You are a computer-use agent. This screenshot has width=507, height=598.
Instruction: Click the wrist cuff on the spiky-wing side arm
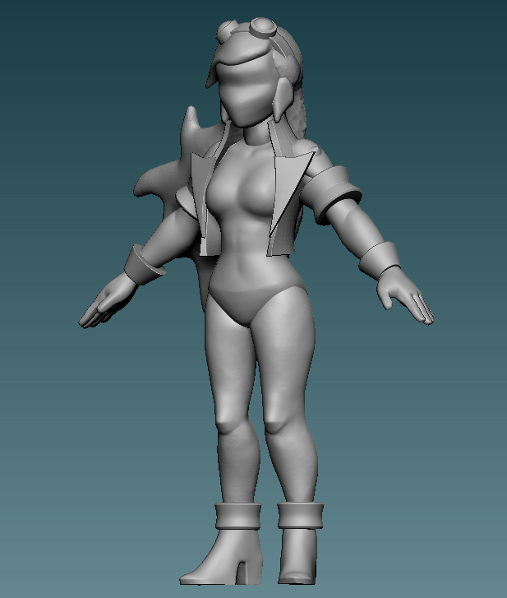(145, 265)
